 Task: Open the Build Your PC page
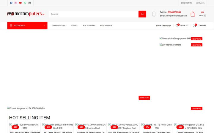(x=89, y=25)
